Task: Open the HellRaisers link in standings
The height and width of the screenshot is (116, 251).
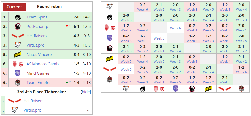Action: (36, 36)
